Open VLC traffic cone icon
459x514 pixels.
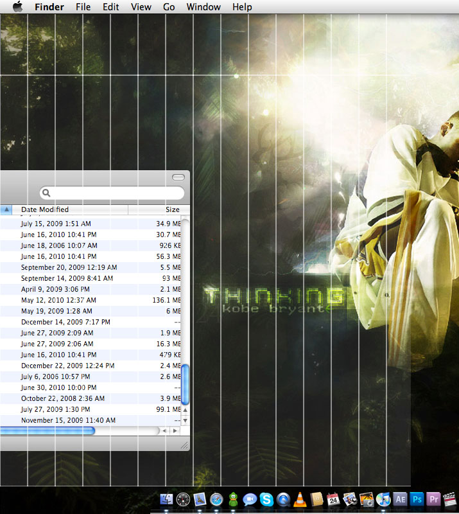click(x=300, y=500)
